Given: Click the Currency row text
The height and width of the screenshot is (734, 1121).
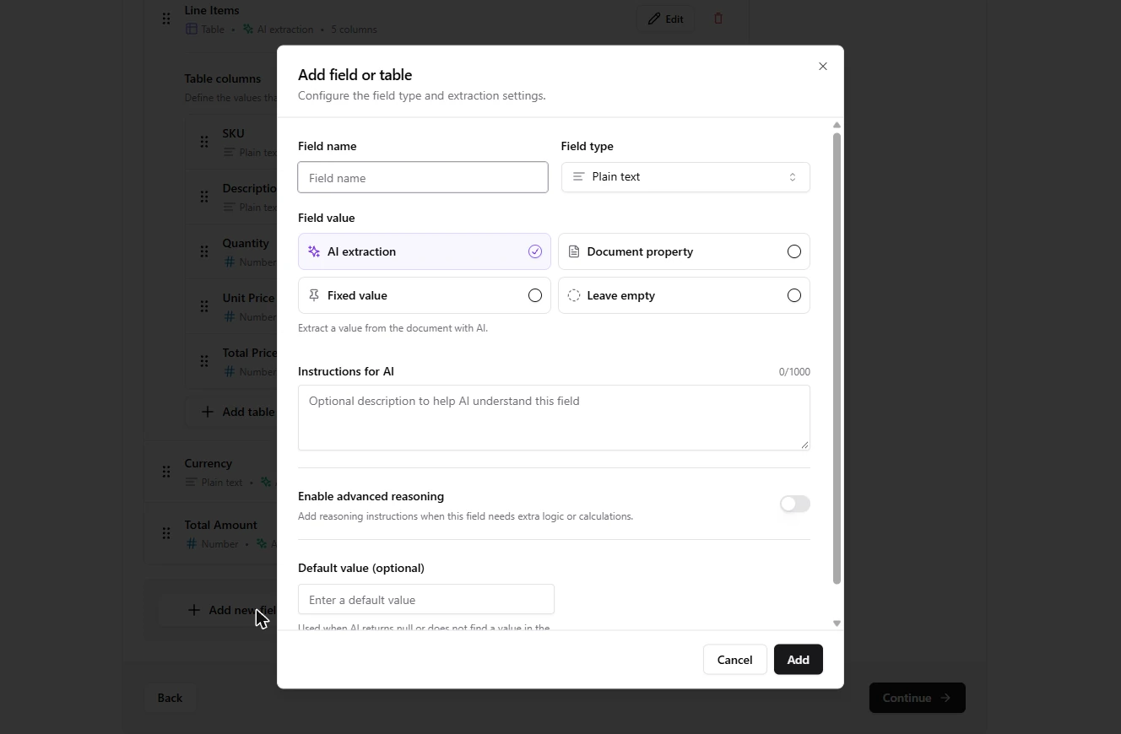Looking at the screenshot, I should (x=208, y=463).
